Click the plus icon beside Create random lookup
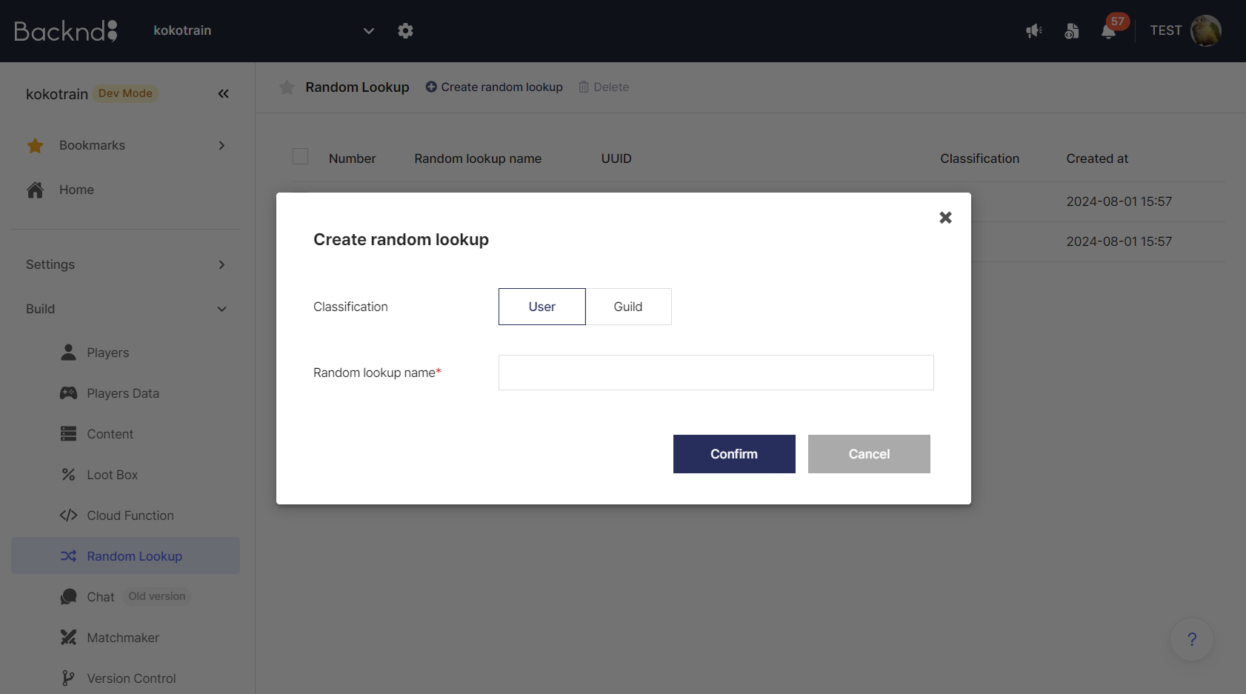The height and width of the screenshot is (694, 1246). tap(431, 87)
